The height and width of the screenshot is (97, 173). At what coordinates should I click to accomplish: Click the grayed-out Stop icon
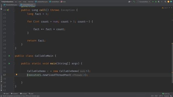[162, 2]
